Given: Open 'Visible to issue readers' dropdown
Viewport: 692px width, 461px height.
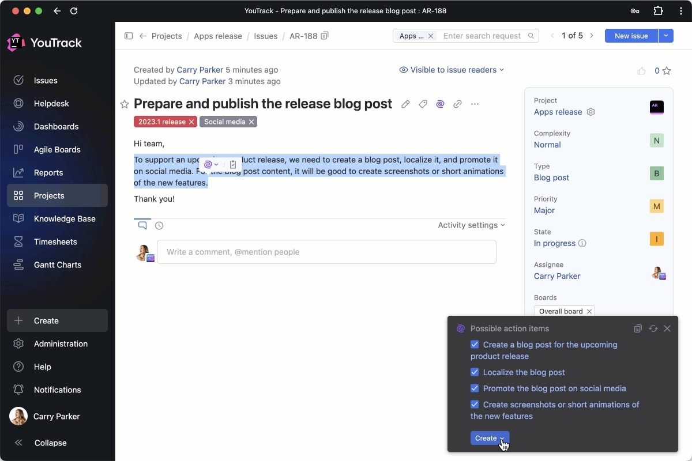Looking at the screenshot, I should coord(452,70).
